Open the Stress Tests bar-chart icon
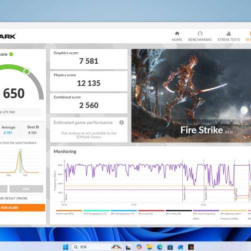Screen dimensions: 251x251 coord(228,34)
